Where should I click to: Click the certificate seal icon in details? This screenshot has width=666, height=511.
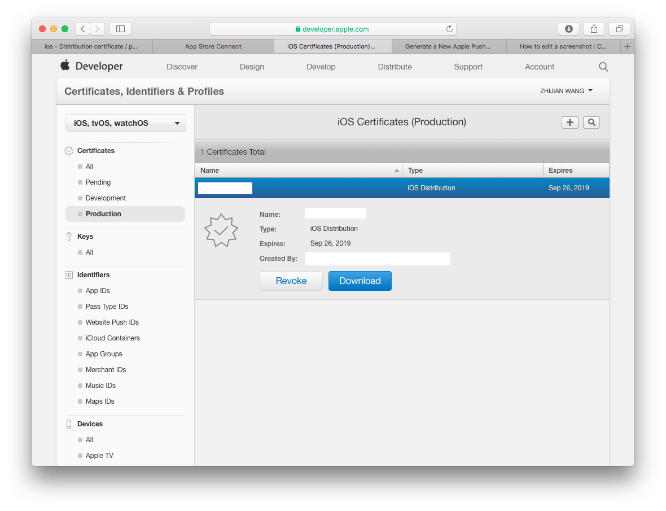221,230
